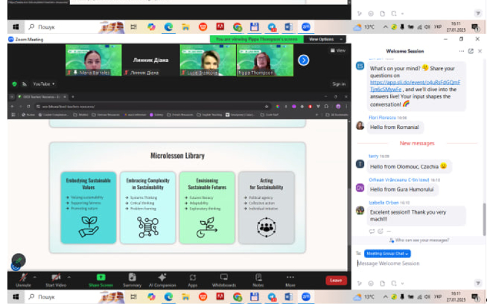Open the AI Companion tool
The height and width of the screenshot is (304, 487).
pyautogui.click(x=162, y=280)
